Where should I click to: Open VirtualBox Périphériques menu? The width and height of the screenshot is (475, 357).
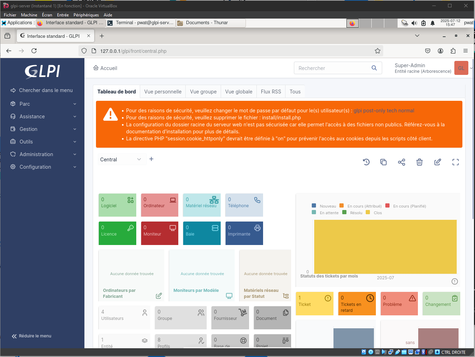click(86, 15)
